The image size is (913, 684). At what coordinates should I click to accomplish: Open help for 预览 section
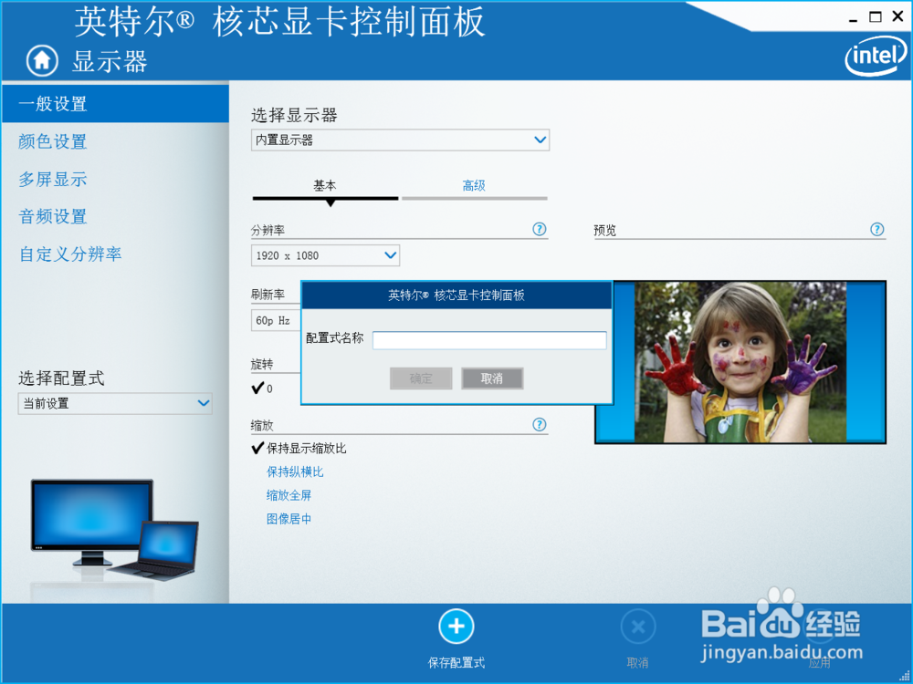point(876,229)
